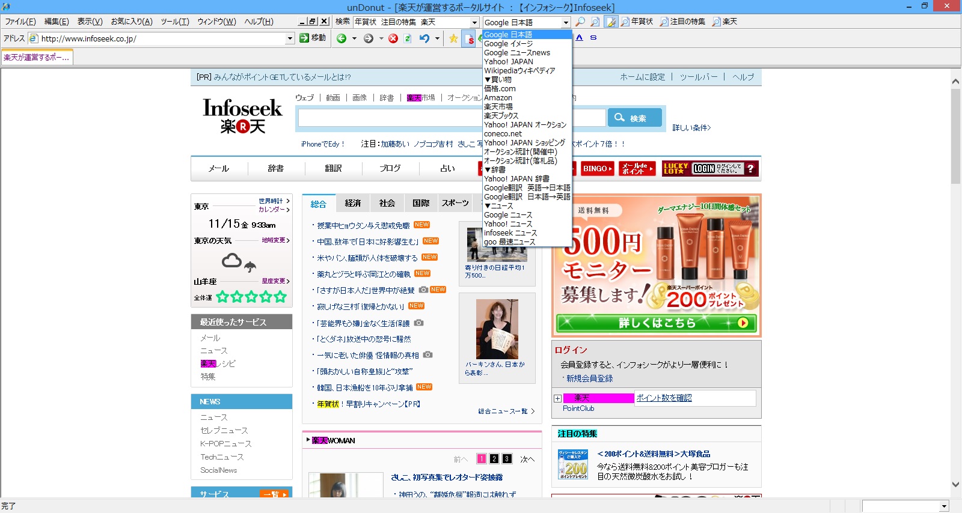Image resolution: width=962 pixels, height=513 pixels.
Task: Open the 翻訳 navigation tab
Action: tap(333, 168)
